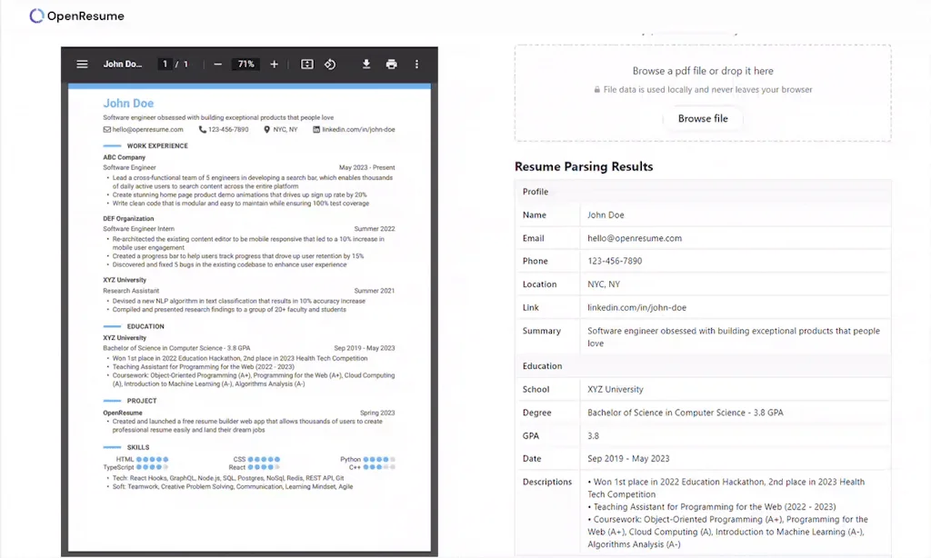Viewport: 931px width, 558px height.
Task: Rotate the resume page
Action: pyautogui.click(x=332, y=64)
